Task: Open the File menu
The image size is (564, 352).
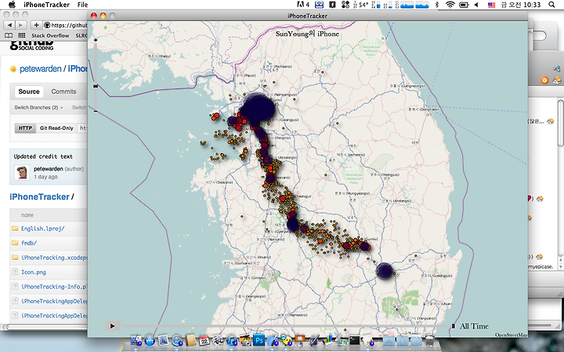Action: click(x=82, y=5)
